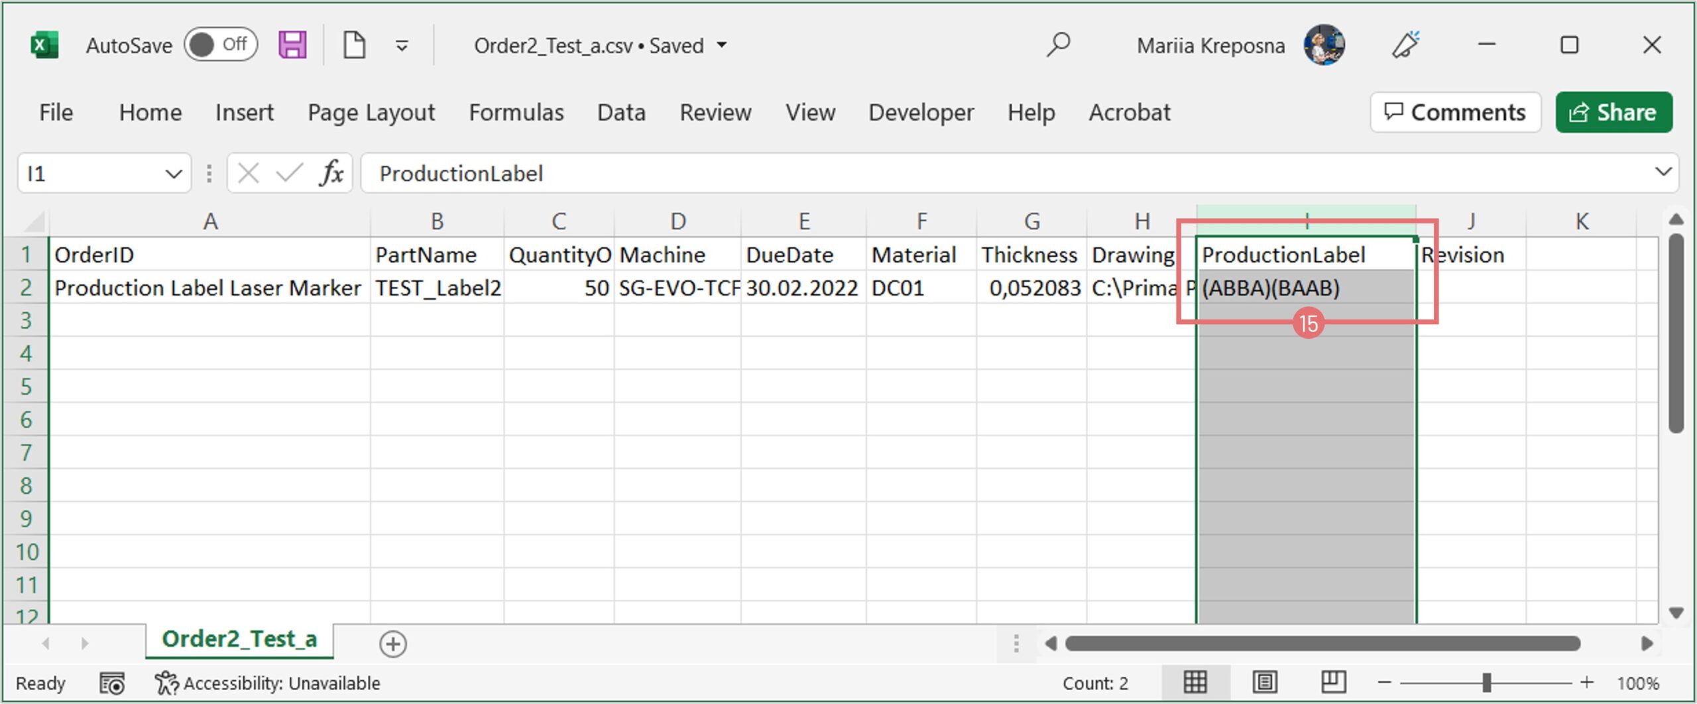
Task: Select Normal view in the status bar
Action: [x=1195, y=682]
